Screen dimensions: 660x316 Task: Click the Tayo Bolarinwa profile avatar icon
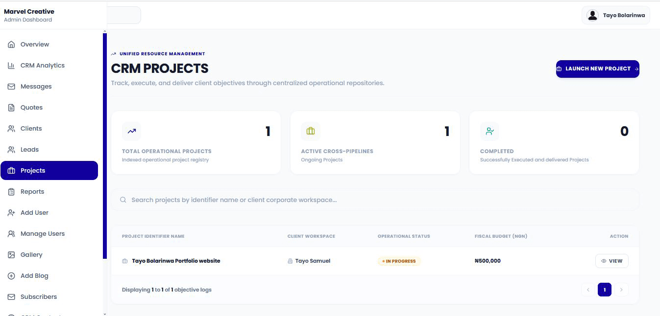592,15
